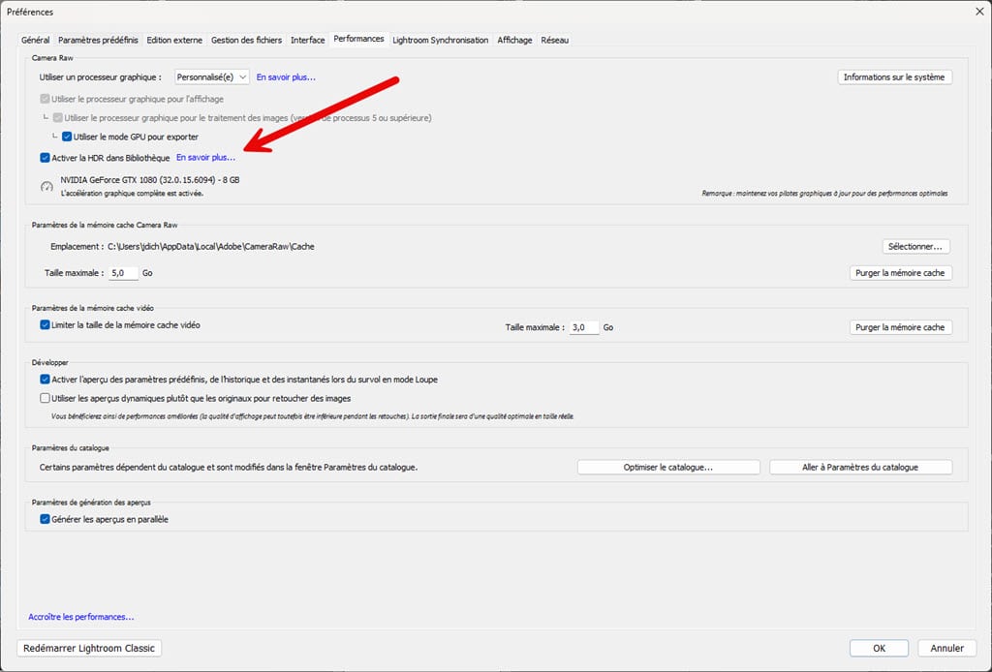Cancel with the Annuler button
Image resolution: width=992 pixels, height=672 pixels.
pos(947,648)
